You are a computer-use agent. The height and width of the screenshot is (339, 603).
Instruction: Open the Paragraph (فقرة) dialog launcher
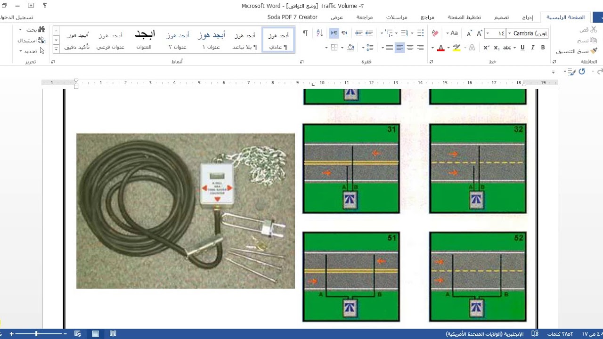[301, 62]
